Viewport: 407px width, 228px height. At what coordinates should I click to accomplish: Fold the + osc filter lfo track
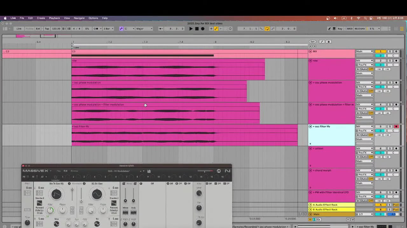(310, 126)
